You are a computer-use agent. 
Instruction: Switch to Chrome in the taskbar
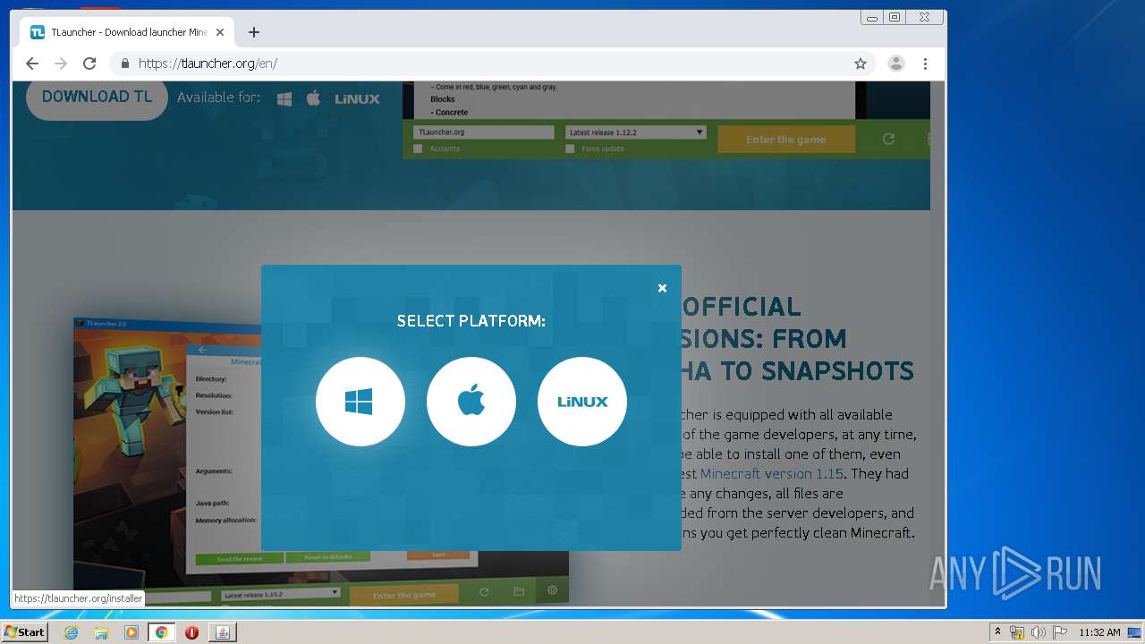[162, 632]
